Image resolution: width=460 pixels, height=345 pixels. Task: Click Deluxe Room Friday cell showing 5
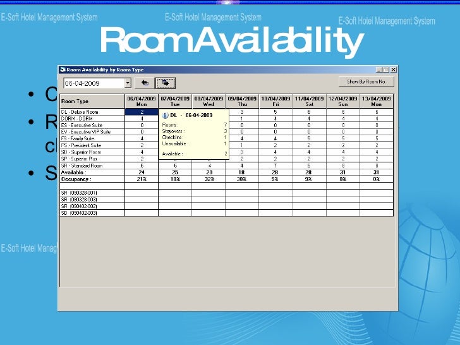(x=275, y=112)
